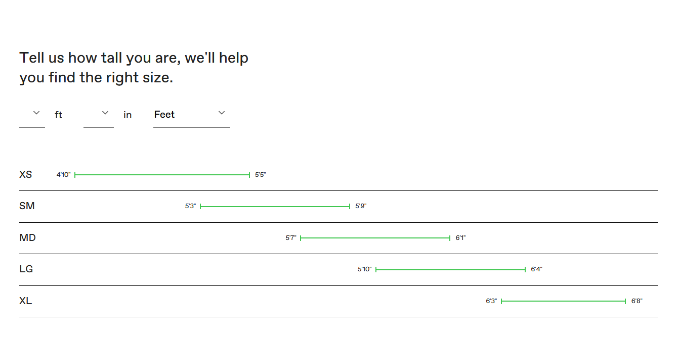Select the XS size row label
Viewport: 678px width, 340px height.
click(26, 175)
